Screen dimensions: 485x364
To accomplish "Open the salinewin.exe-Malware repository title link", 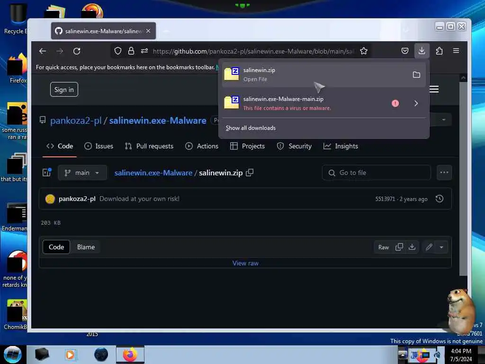I will click(x=158, y=120).
